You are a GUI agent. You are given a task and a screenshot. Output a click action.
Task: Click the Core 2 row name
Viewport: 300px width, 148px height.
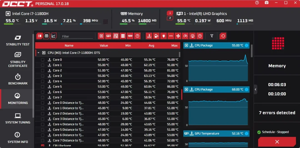click(57, 71)
